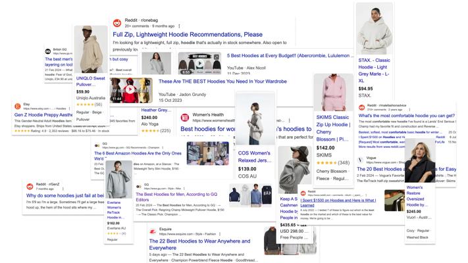Image resolution: width=468 pixels, height=263 pixels.
Task: Open three-dot menu beside Women's Health result
Action: [290, 120]
